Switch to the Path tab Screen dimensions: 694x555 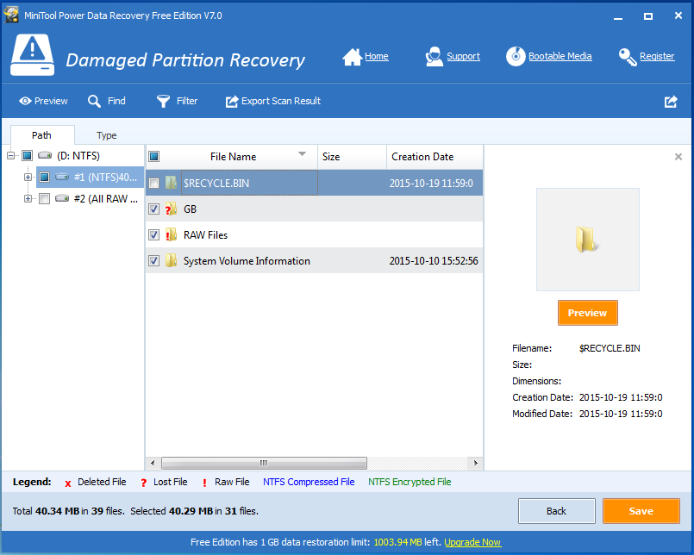point(41,135)
